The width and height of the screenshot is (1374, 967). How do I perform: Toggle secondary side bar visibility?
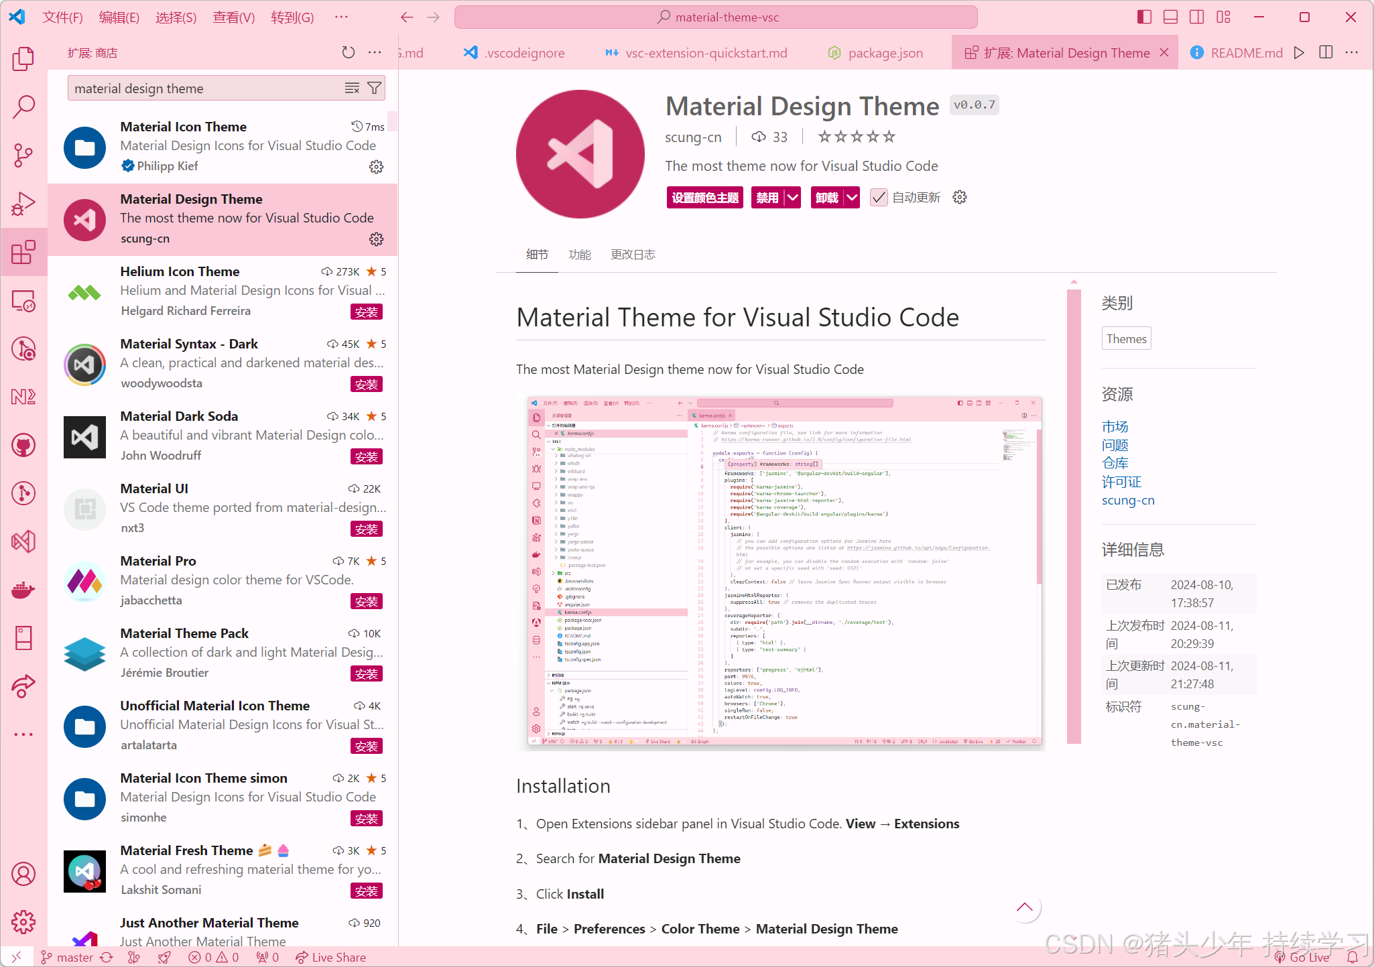pyautogui.click(x=1196, y=17)
